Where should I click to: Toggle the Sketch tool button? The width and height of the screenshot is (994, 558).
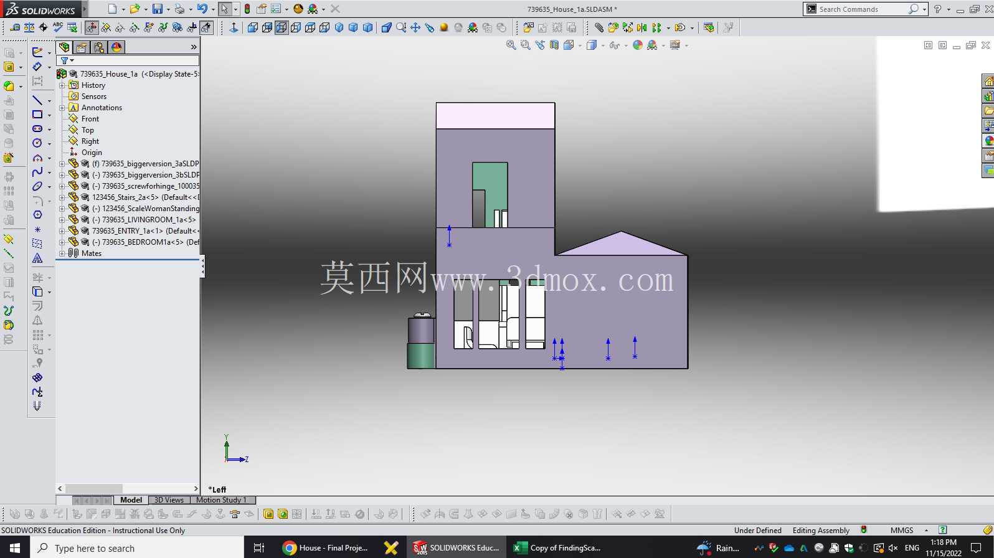click(37, 52)
